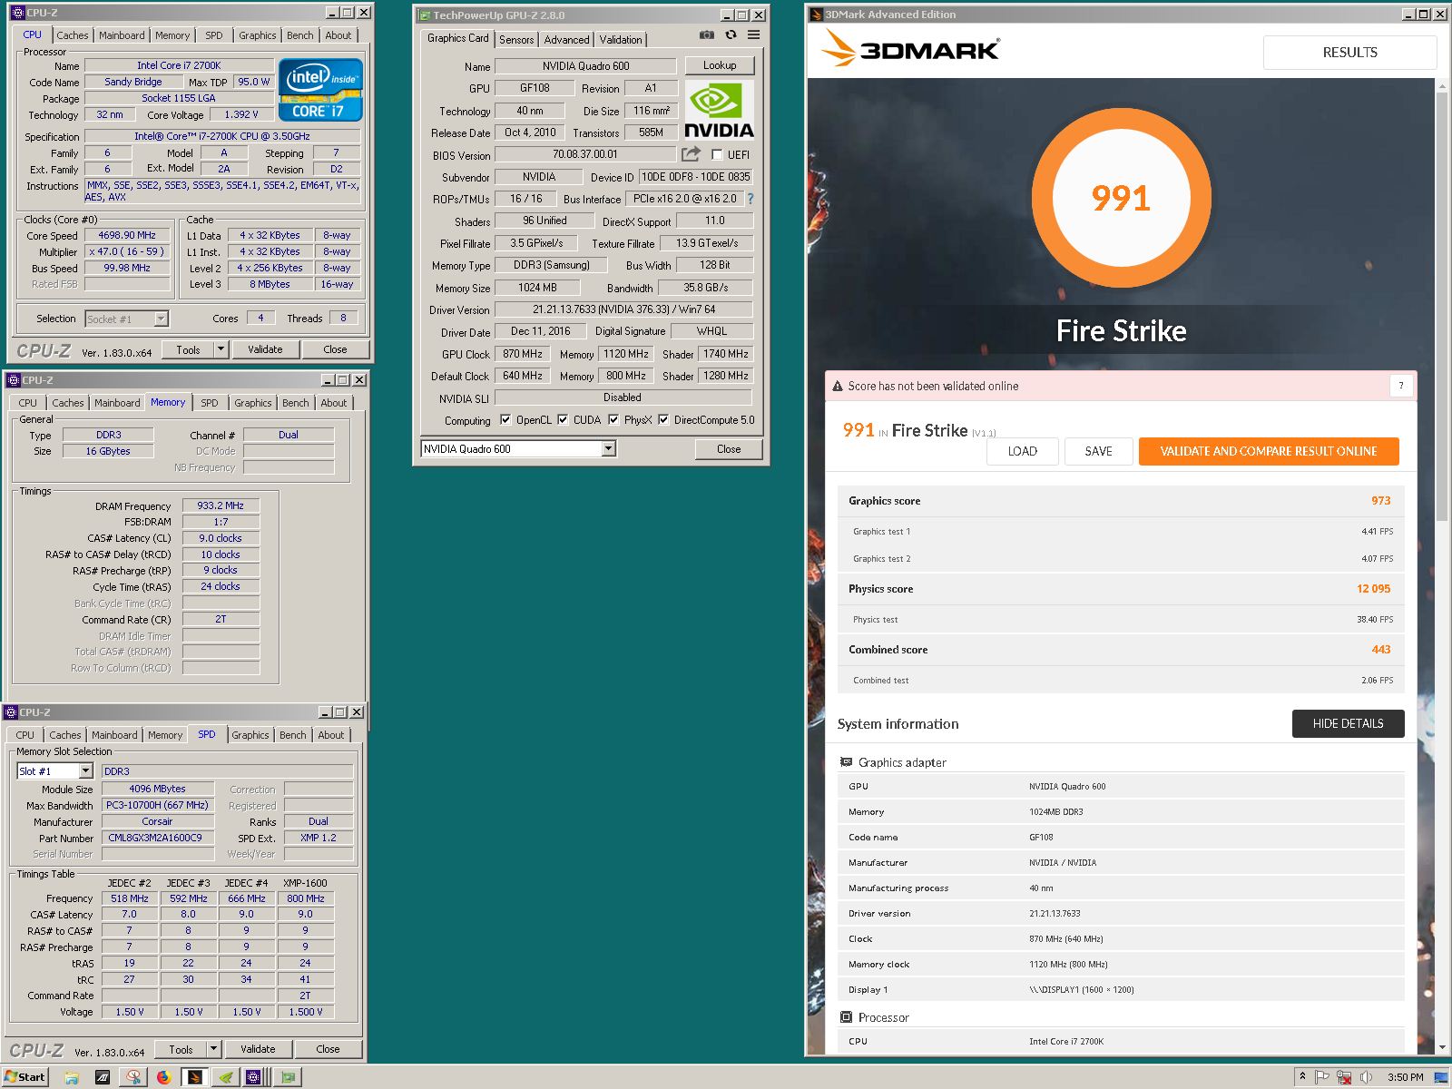
Task: Open Validation tab in GPU-Z
Action: [621, 40]
